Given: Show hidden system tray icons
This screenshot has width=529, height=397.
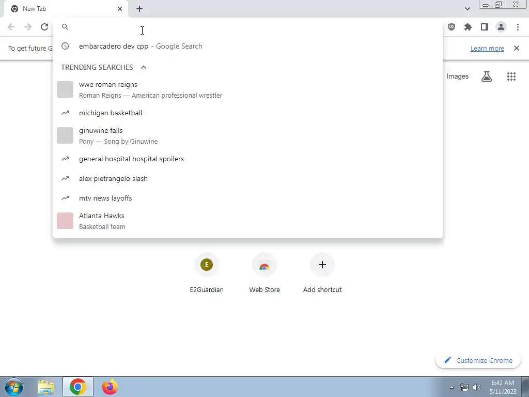Looking at the screenshot, I should [x=452, y=387].
